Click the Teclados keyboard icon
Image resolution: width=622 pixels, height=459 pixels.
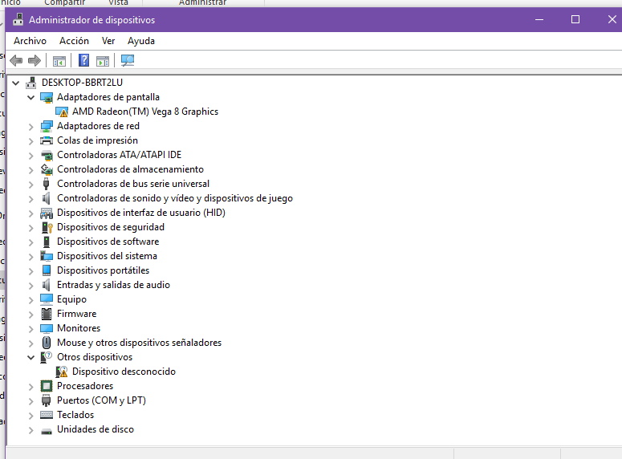(47, 415)
